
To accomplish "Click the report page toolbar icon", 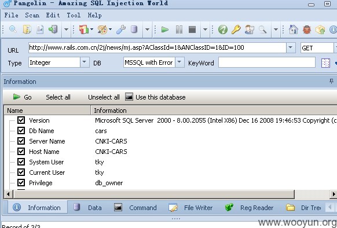I will pos(40,30).
